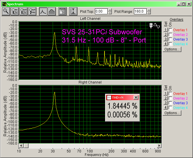The height and width of the screenshot is (158, 193).
Task: Close the THD+N readout window
Action: coord(136,97)
